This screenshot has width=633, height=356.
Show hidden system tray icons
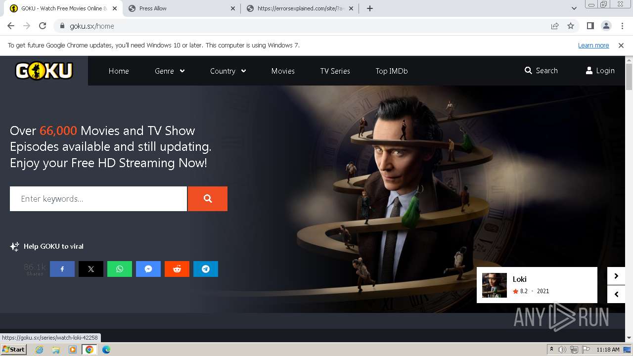[551, 350]
